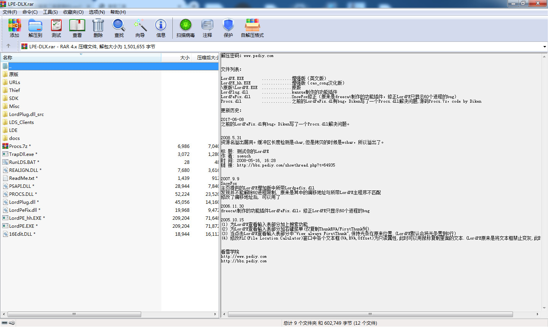
Task: Click the archive path text LPE-DLX.rar in address bar
Action: pos(42,47)
